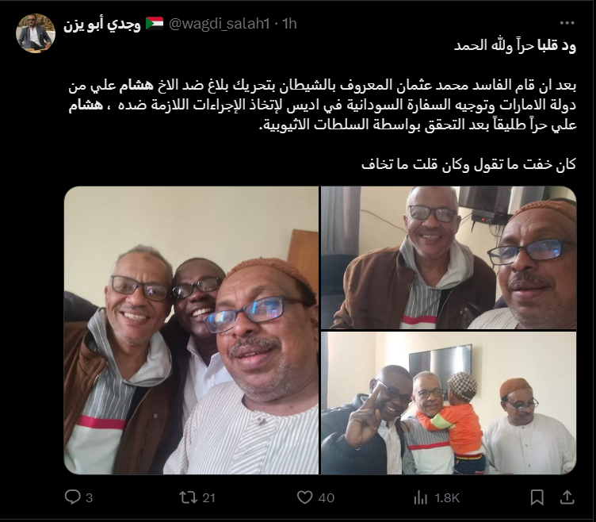This screenshot has height=522, width=596.
Task: Click the Sudan flag emoji beside name
Action: [x=155, y=23]
